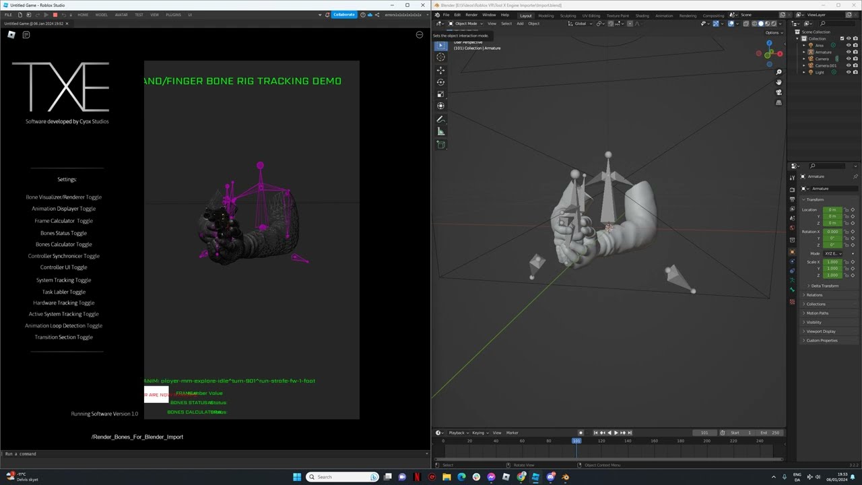Click Bone Visualizer/Renderer Toggle

[64, 197]
